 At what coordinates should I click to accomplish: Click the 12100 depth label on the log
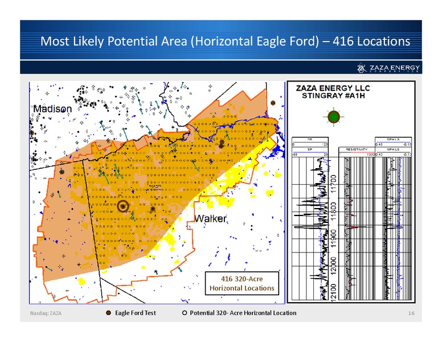(334, 292)
